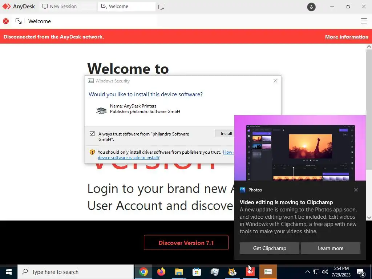Click the Install button
The width and height of the screenshot is (372, 279).
pos(225,134)
